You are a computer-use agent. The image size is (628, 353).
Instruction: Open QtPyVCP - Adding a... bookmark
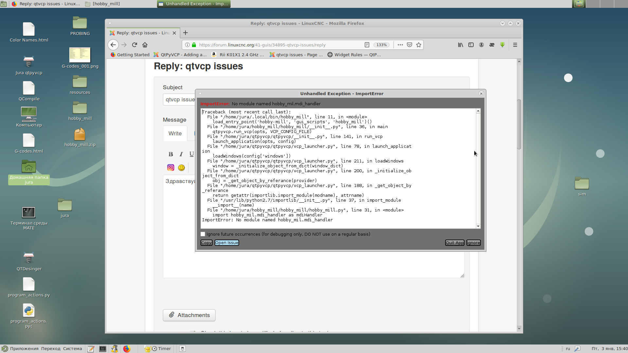(x=180, y=55)
